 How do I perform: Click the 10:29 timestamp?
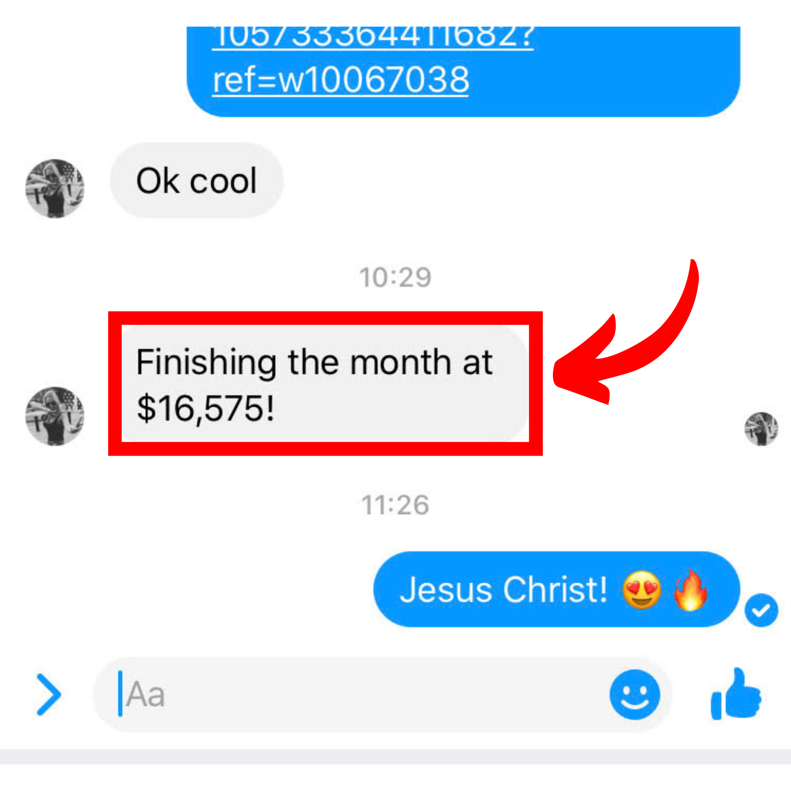[x=395, y=277]
